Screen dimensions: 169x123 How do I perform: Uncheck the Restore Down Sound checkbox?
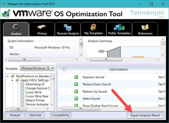(x=76, y=84)
